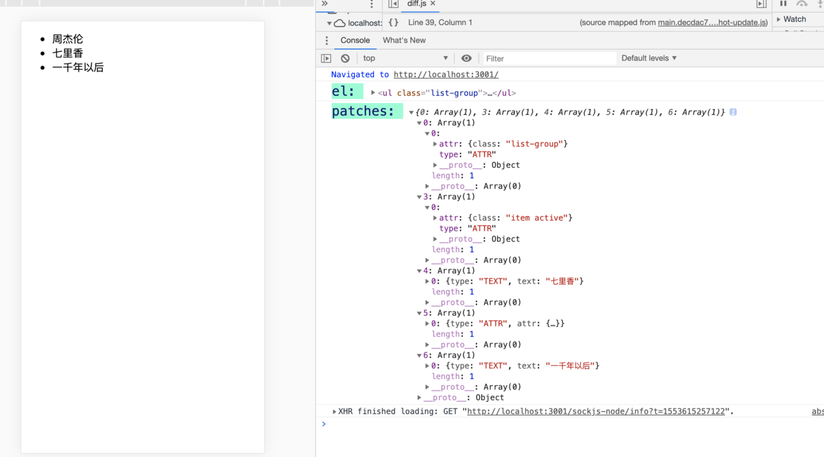Expand the ul list-group element
Screen dimensions: 824x457
373,93
